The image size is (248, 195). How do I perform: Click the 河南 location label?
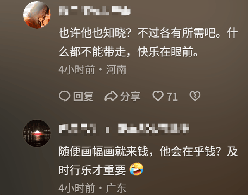tap(116, 70)
